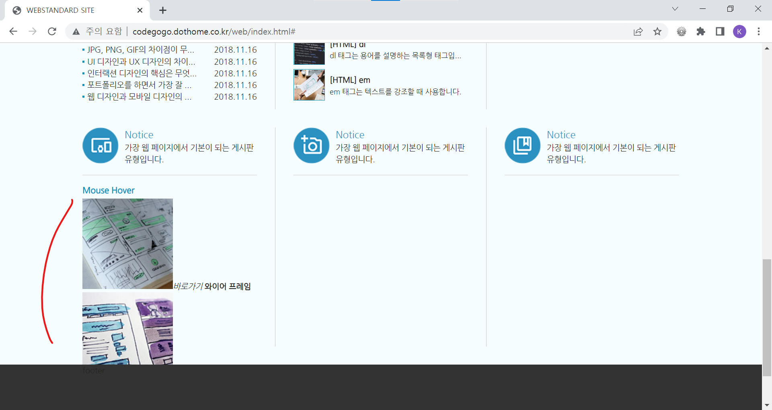Open the middle Notice heading
Image resolution: width=772 pixels, height=410 pixels.
(x=350, y=135)
